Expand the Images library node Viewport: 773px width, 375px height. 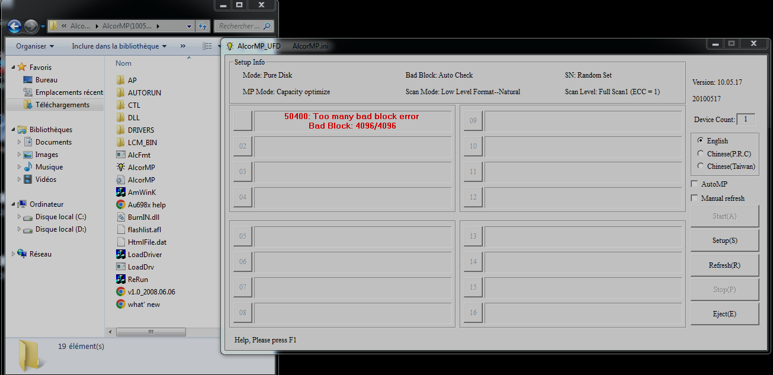[x=20, y=154]
